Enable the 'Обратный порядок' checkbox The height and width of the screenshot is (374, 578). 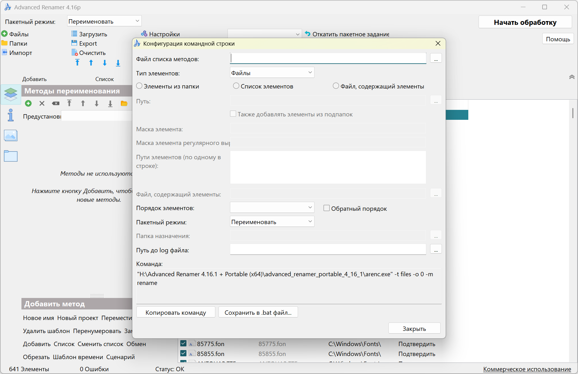pyautogui.click(x=327, y=208)
